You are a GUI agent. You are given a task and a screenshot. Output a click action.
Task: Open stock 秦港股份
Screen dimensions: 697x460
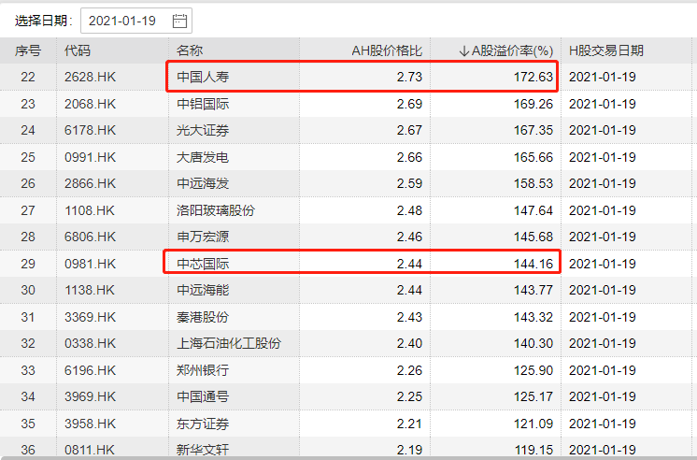point(203,317)
